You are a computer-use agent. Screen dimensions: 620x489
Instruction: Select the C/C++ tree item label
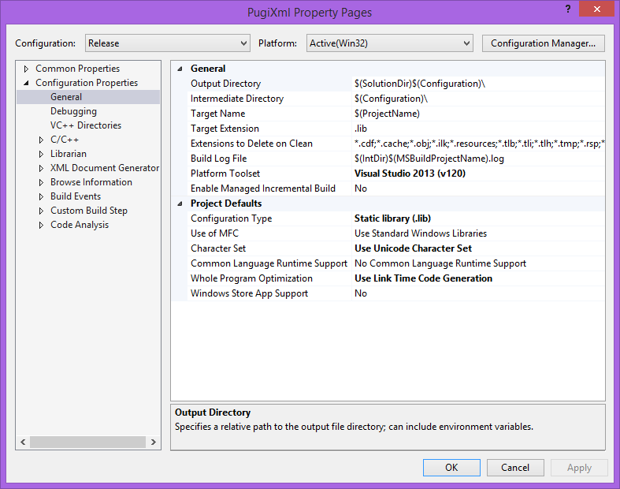(65, 140)
